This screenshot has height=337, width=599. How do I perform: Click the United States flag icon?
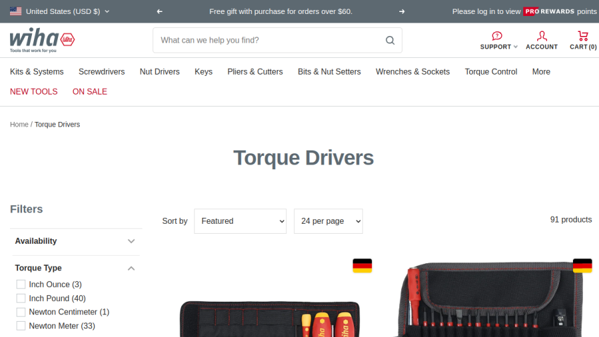point(16,11)
